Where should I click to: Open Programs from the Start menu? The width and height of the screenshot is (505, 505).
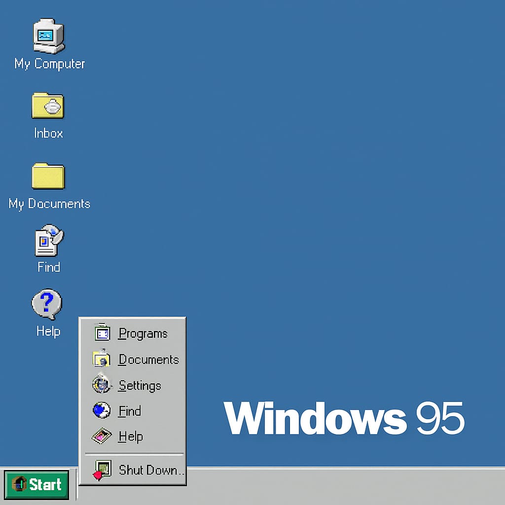[x=143, y=333]
